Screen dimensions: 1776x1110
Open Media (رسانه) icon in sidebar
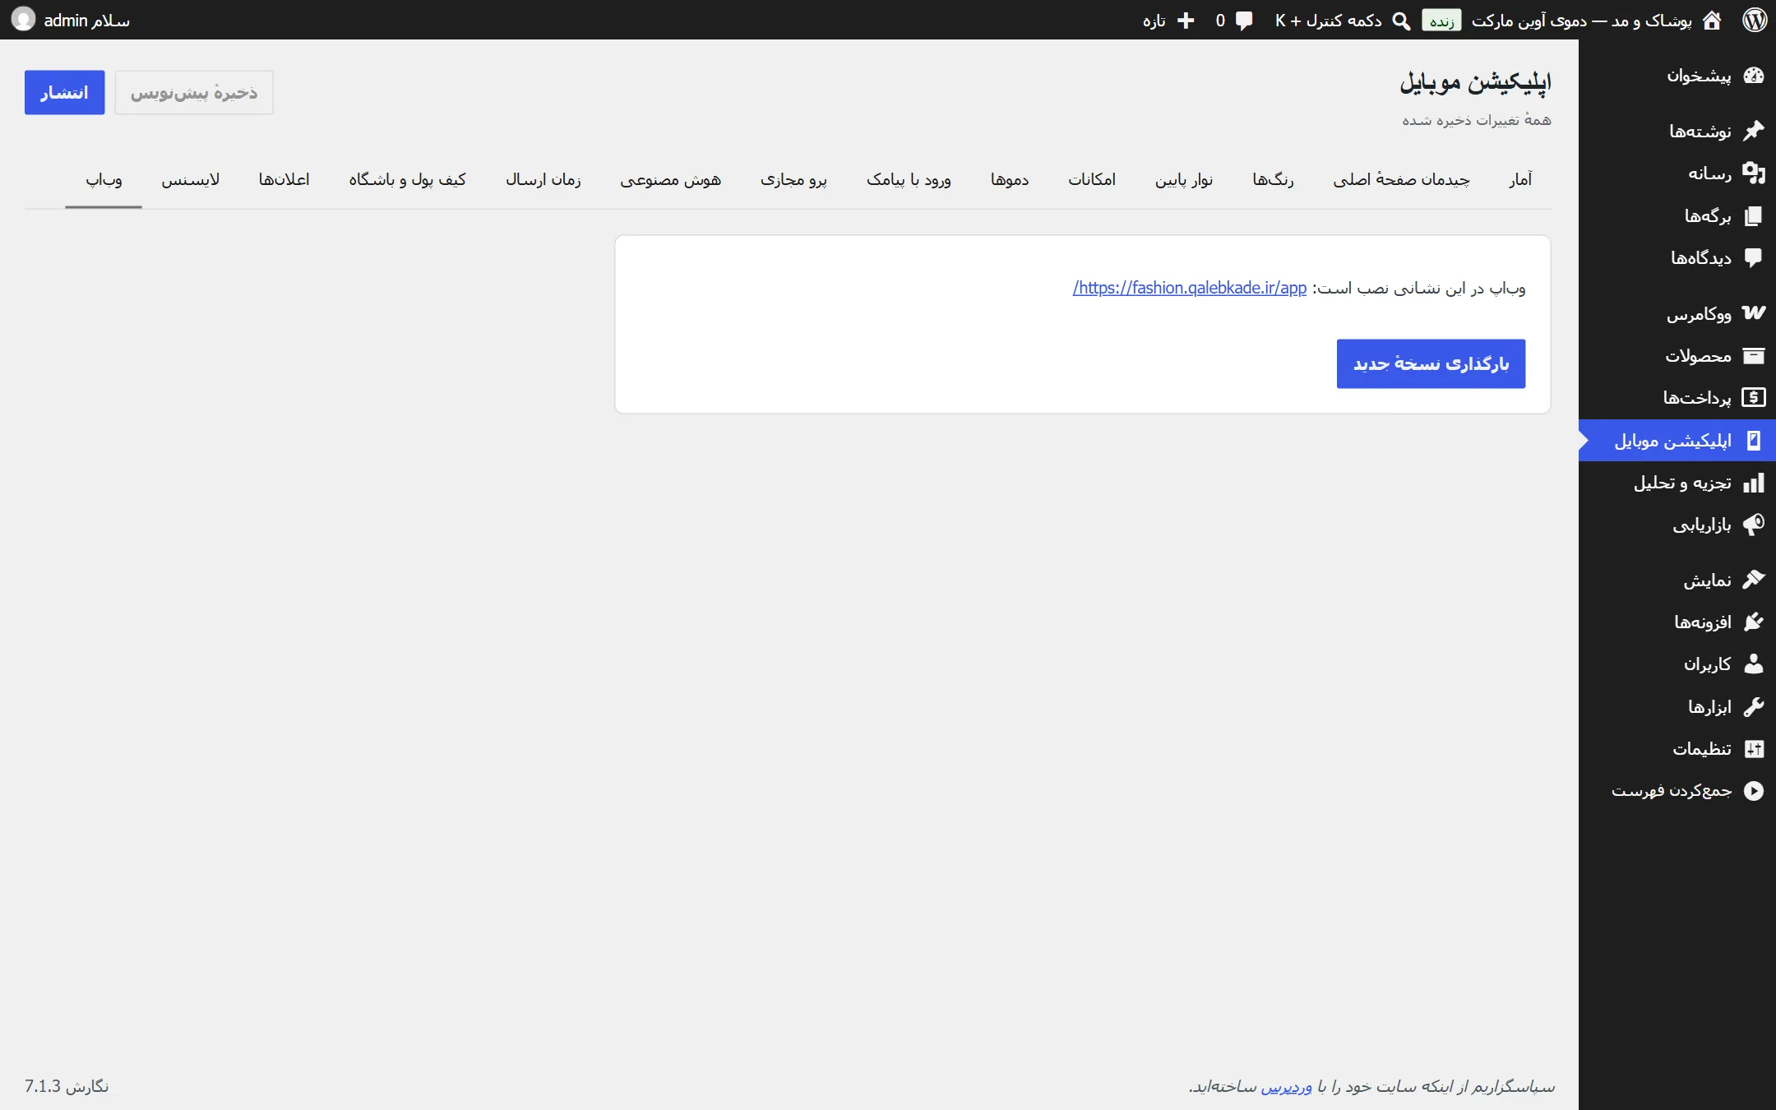click(x=1753, y=173)
